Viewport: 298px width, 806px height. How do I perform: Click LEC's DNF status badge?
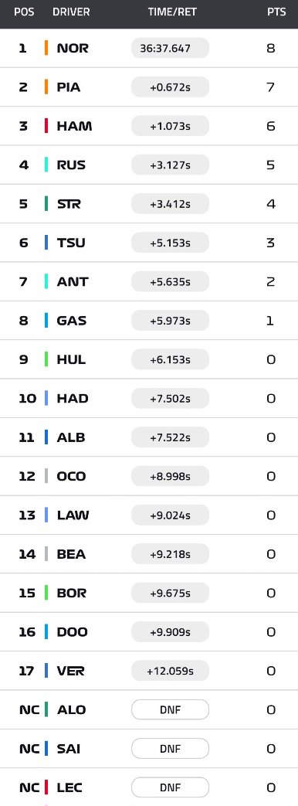(x=170, y=787)
